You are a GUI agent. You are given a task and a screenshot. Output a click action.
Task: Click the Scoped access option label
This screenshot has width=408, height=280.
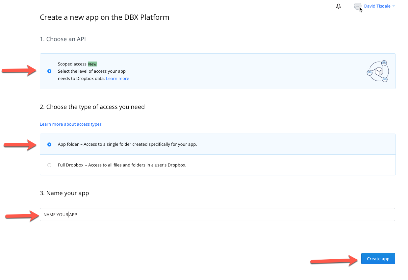coord(72,64)
